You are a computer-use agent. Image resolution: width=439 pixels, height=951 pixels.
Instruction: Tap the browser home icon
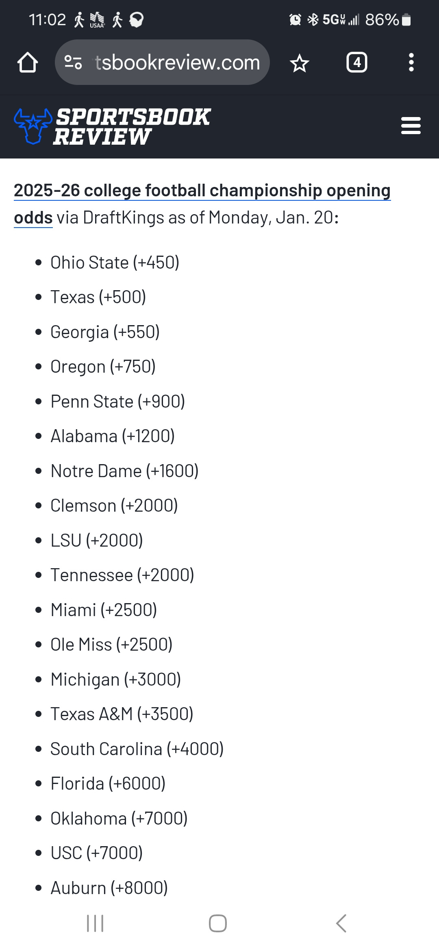click(28, 63)
